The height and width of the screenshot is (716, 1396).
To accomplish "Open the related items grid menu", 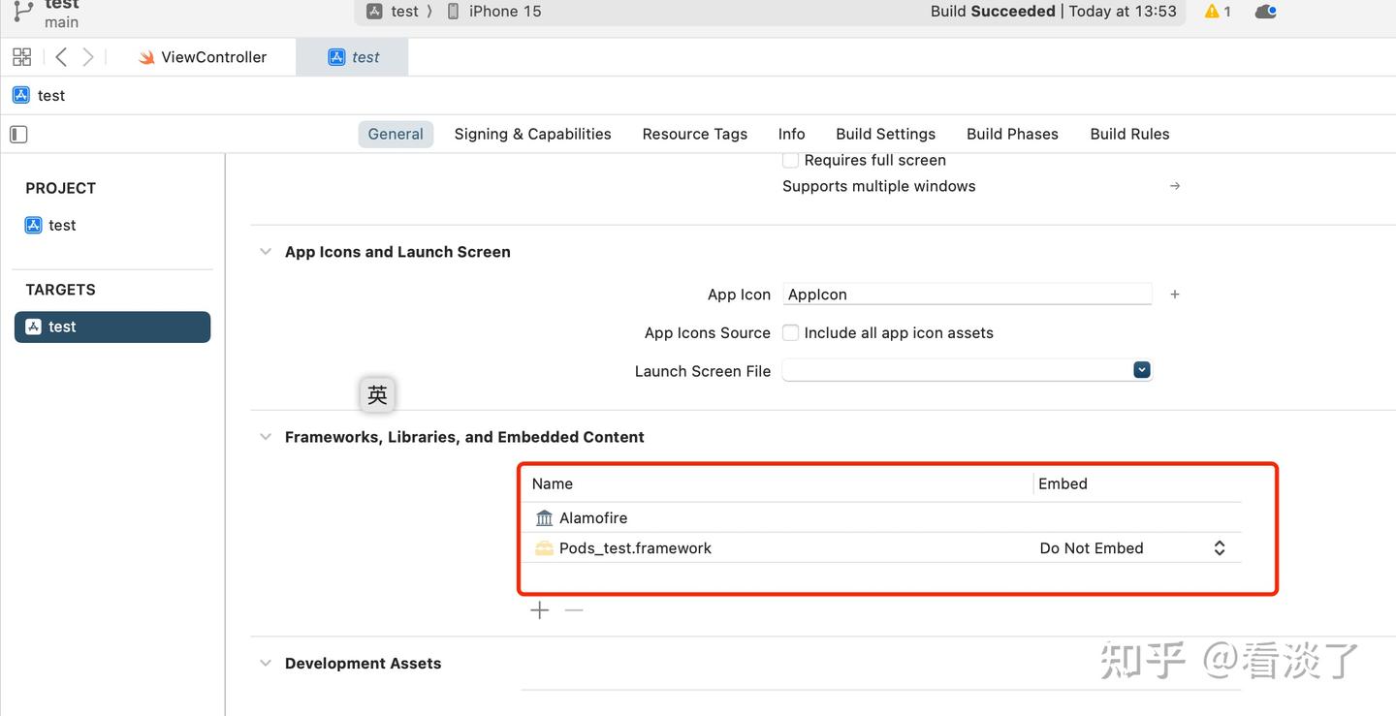I will click(x=21, y=57).
